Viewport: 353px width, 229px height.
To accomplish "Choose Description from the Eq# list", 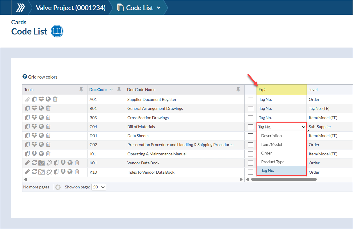I will click(x=281, y=136).
